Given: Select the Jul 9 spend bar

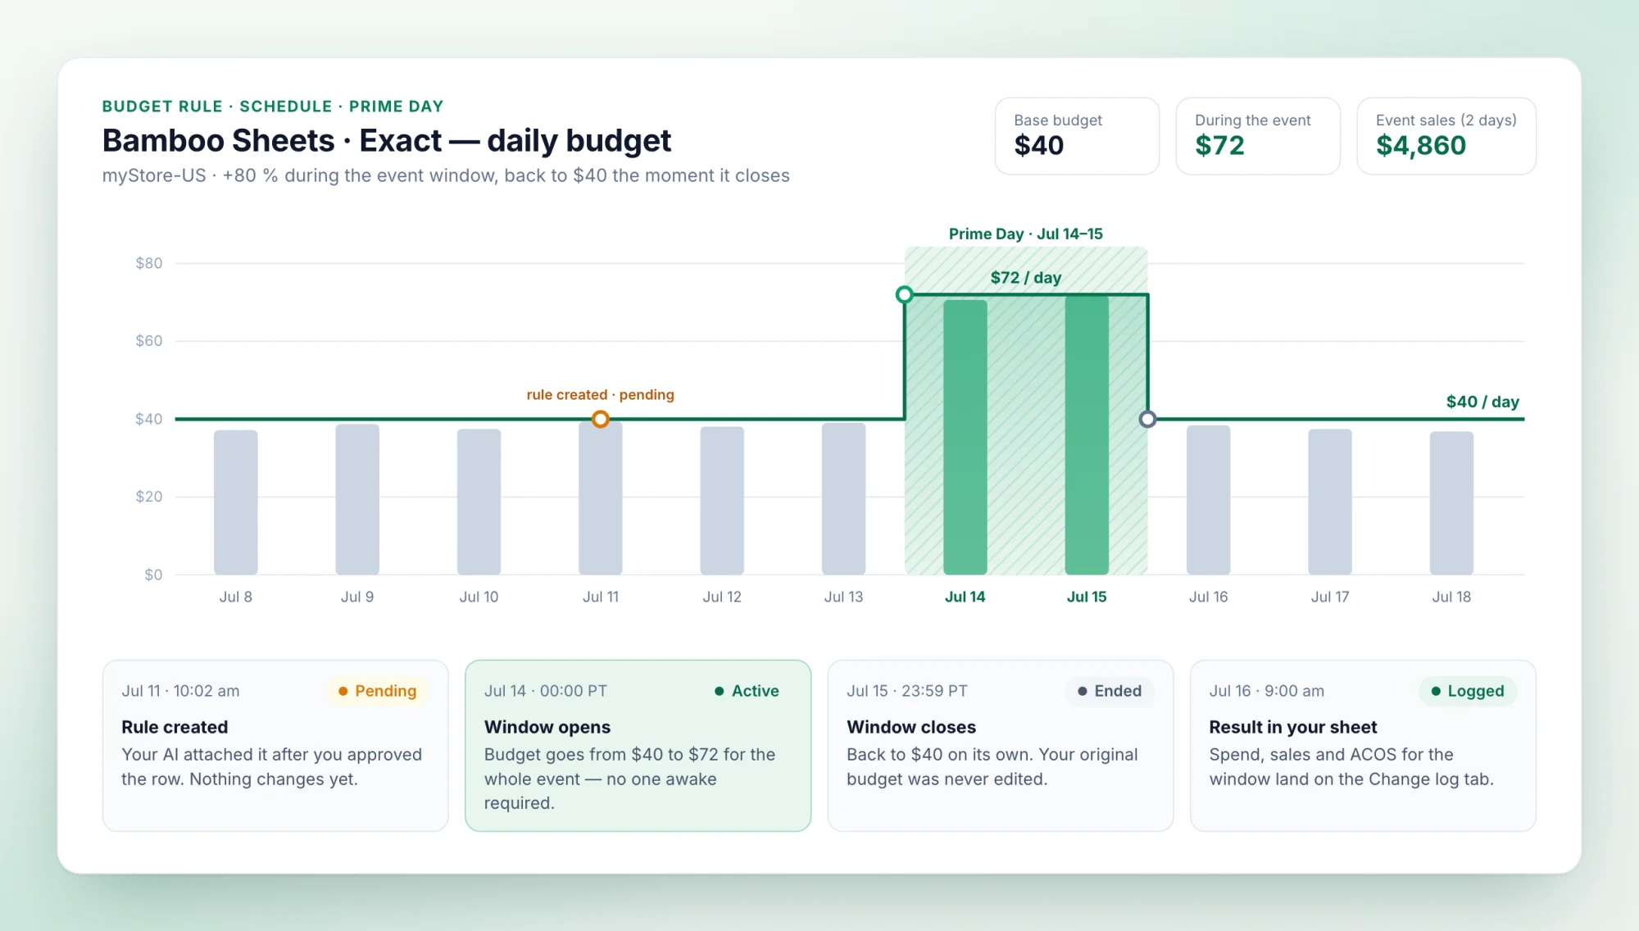Looking at the screenshot, I should 357,499.
